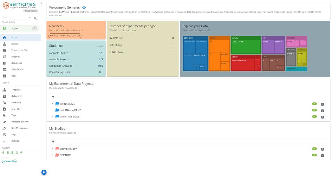This screenshot has width=332, height=176.
Task: Click the ETL Tools icon in sidebar
Action: [4, 109]
